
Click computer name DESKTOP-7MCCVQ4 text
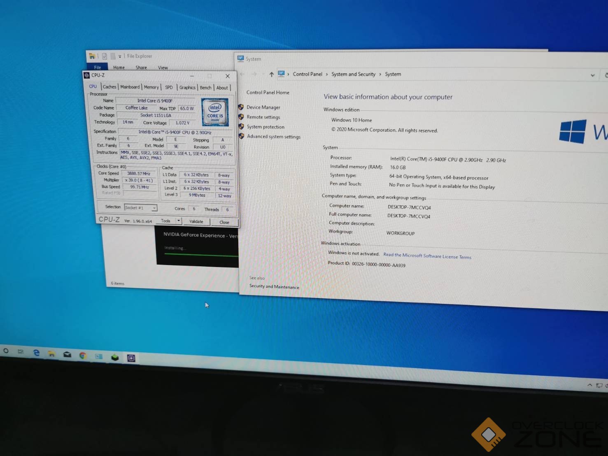coord(409,207)
